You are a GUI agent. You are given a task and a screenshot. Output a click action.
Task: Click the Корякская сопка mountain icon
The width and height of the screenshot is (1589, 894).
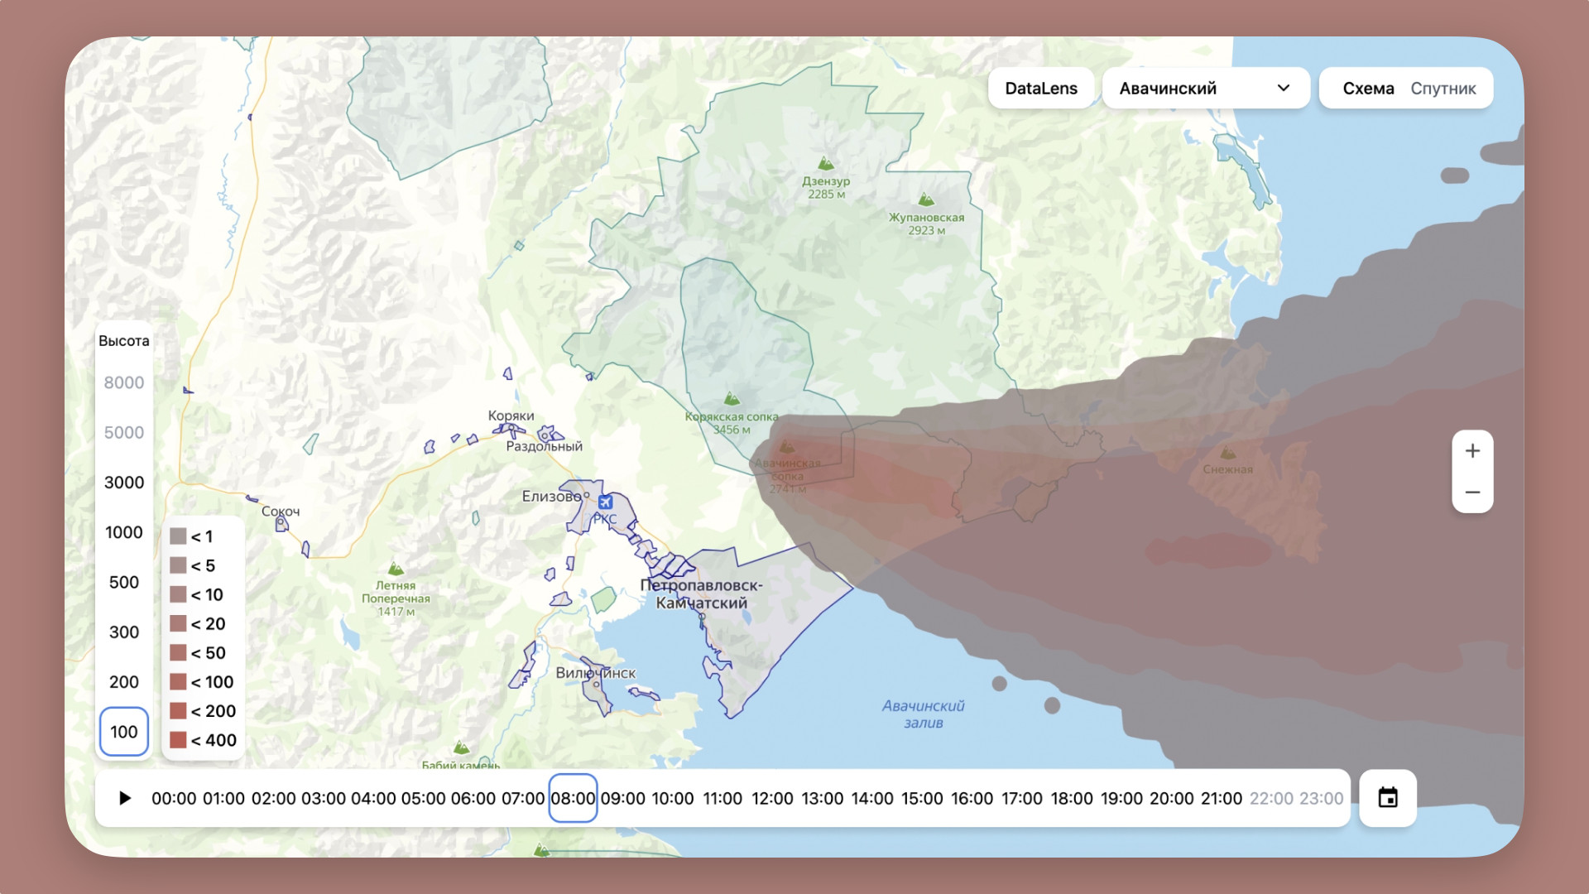[731, 399]
